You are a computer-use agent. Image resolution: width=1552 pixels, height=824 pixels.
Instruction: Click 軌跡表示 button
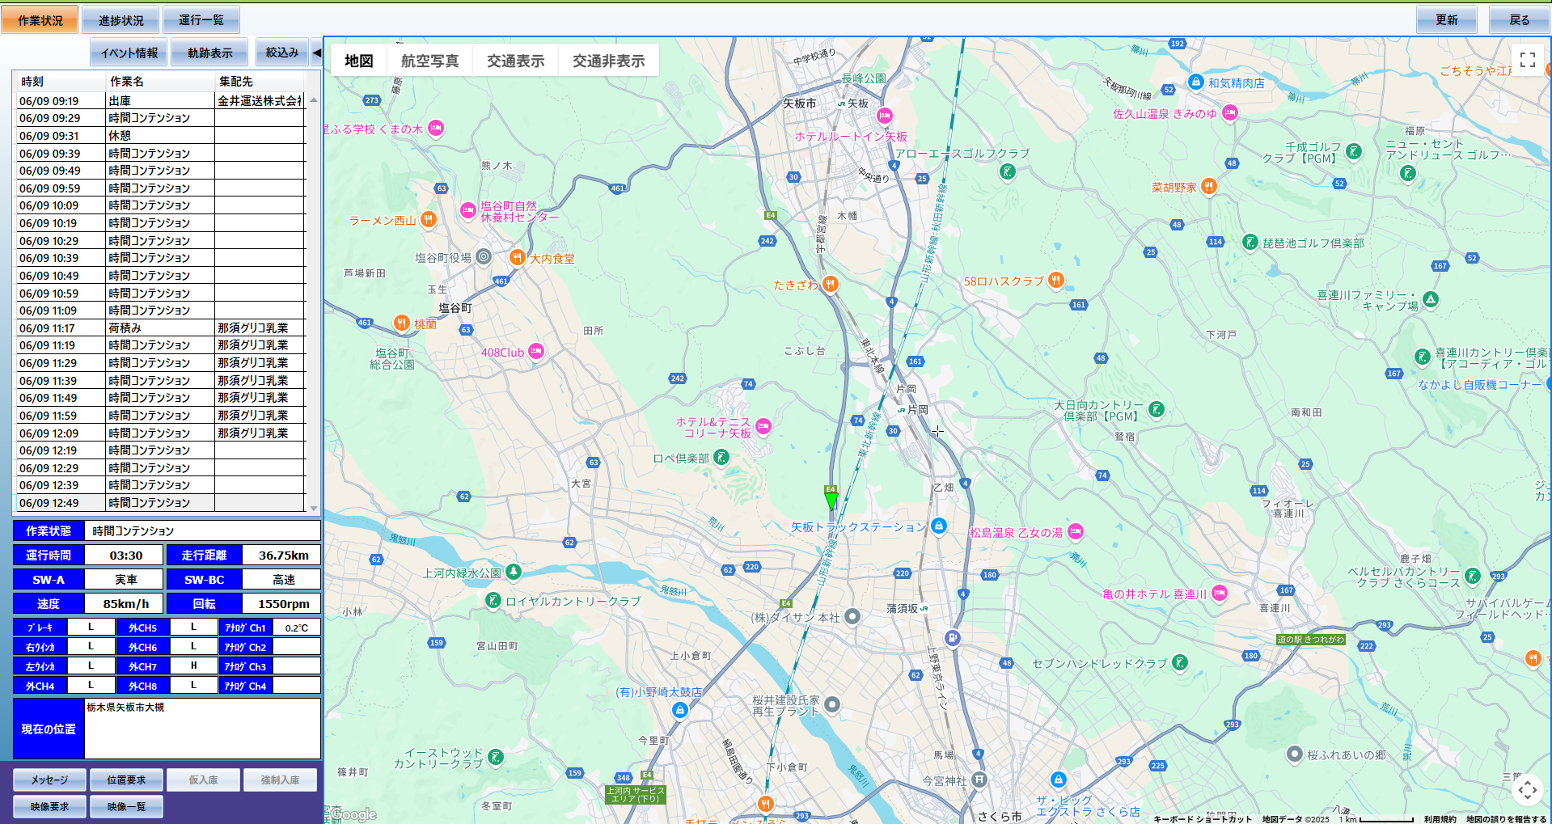tap(210, 53)
